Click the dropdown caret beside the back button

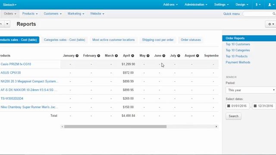pos(7,24)
